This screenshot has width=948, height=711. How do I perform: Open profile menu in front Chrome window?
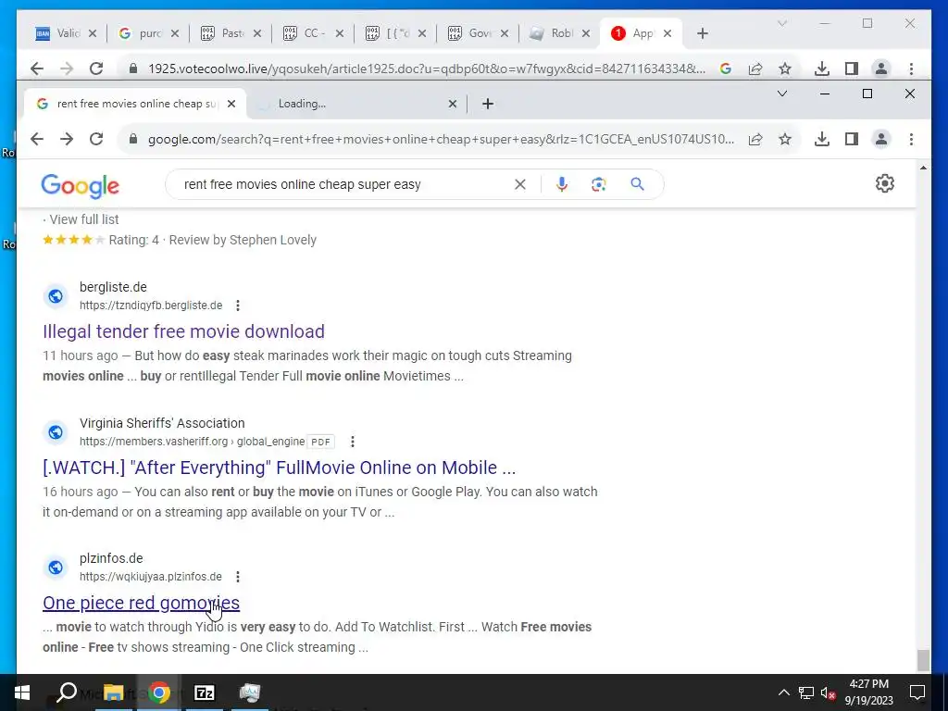point(881,139)
